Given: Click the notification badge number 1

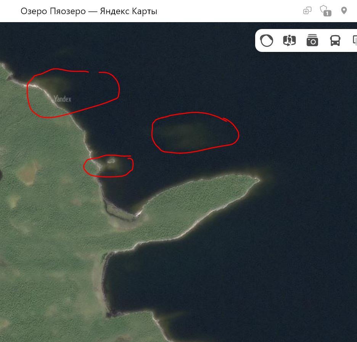Looking at the screenshot, I should (327, 13).
